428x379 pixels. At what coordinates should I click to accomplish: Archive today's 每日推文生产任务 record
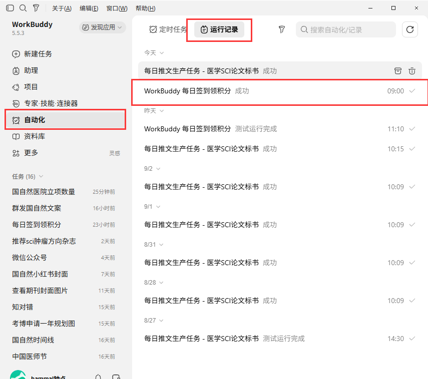coord(398,71)
